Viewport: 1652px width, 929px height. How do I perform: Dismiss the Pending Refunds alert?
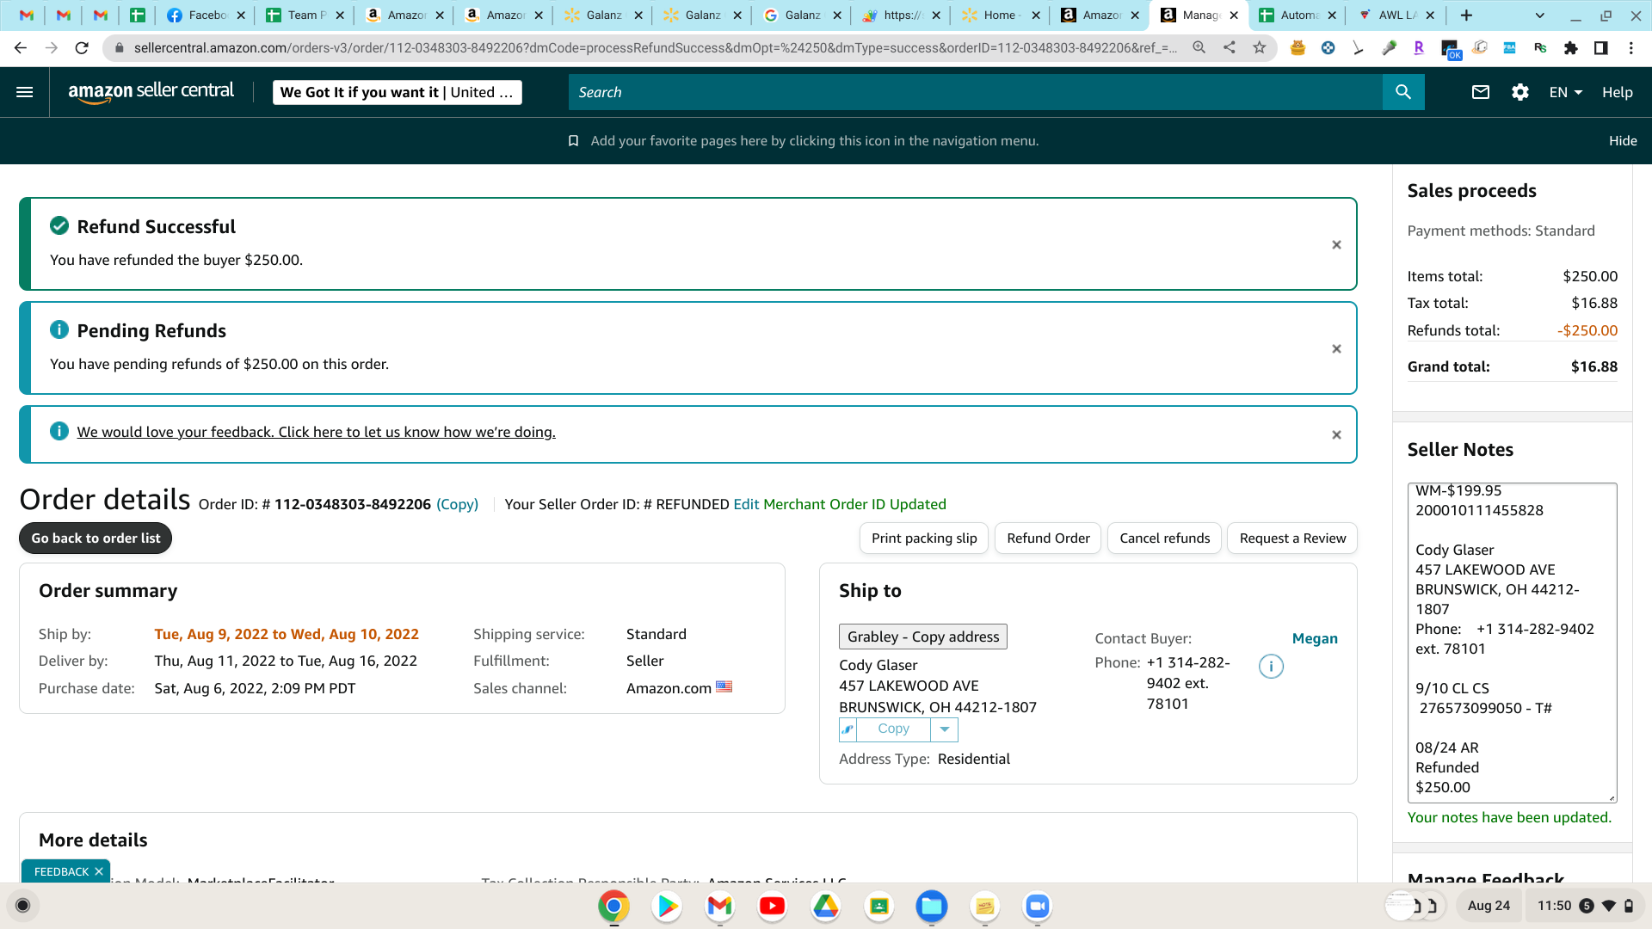(1336, 349)
